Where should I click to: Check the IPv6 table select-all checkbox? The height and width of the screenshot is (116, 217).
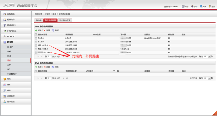click(36, 71)
